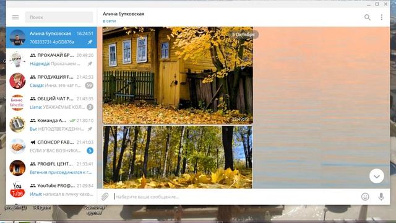Open the ПРОКАЧАЙ БР... group chat
The image size is (396, 223).
[x=51, y=59]
